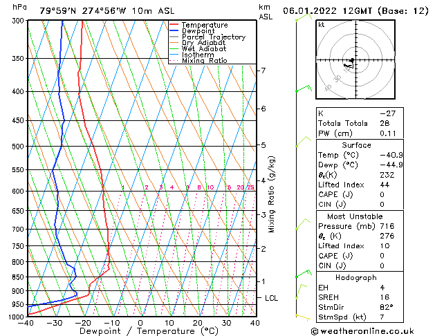Click the (Base: 12) text in the header
Viewport: 435px width, 336px height.
tap(403, 11)
